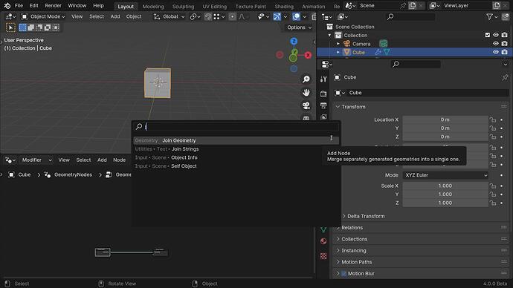Click the Invert selection mode icon
Screen dimensions: 513x288
pyautogui.click(x=48, y=27)
